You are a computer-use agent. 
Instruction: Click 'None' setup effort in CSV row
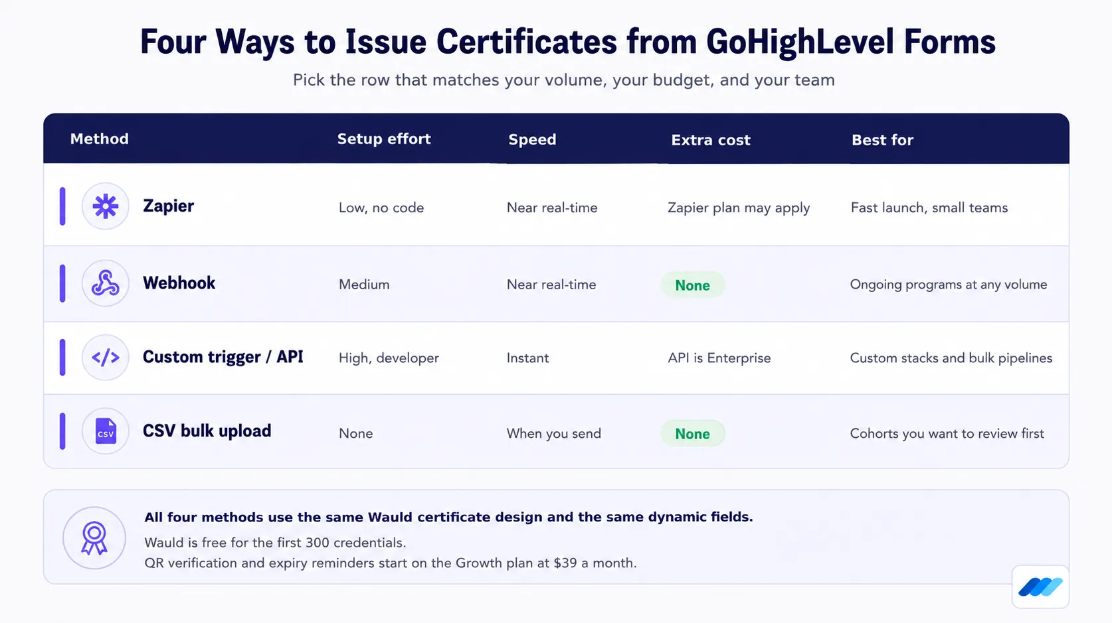356,433
